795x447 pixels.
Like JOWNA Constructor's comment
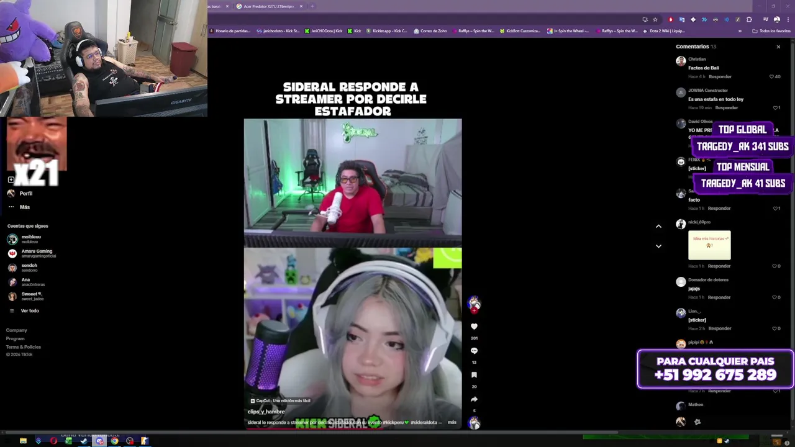click(x=776, y=107)
